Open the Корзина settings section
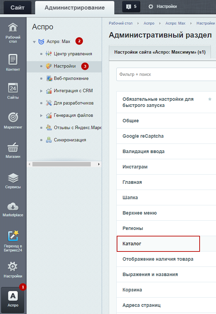Viewport: 216px width, 314px height. click(166, 290)
